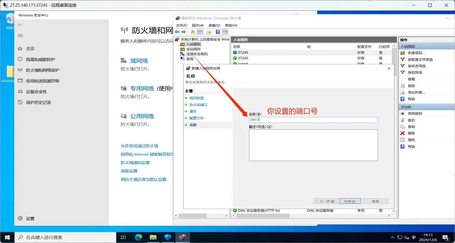This screenshot has height=243, width=455.
Task: Open the 操作(A) menu
Action: point(198,25)
